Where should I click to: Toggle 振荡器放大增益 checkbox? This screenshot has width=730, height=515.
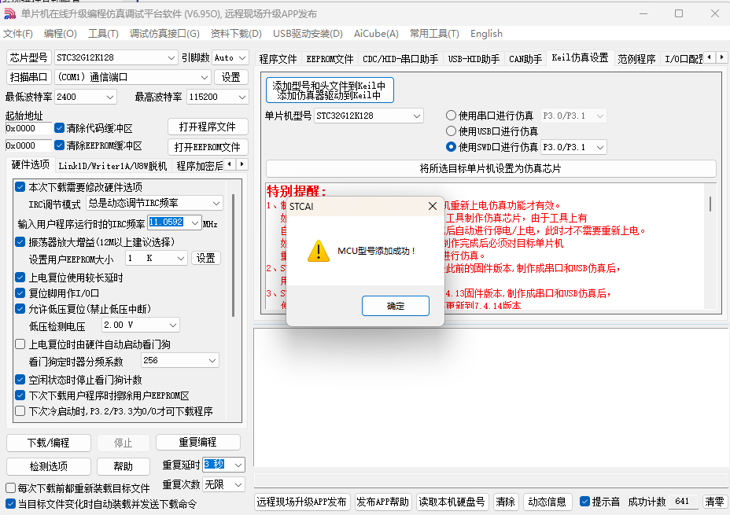20,242
